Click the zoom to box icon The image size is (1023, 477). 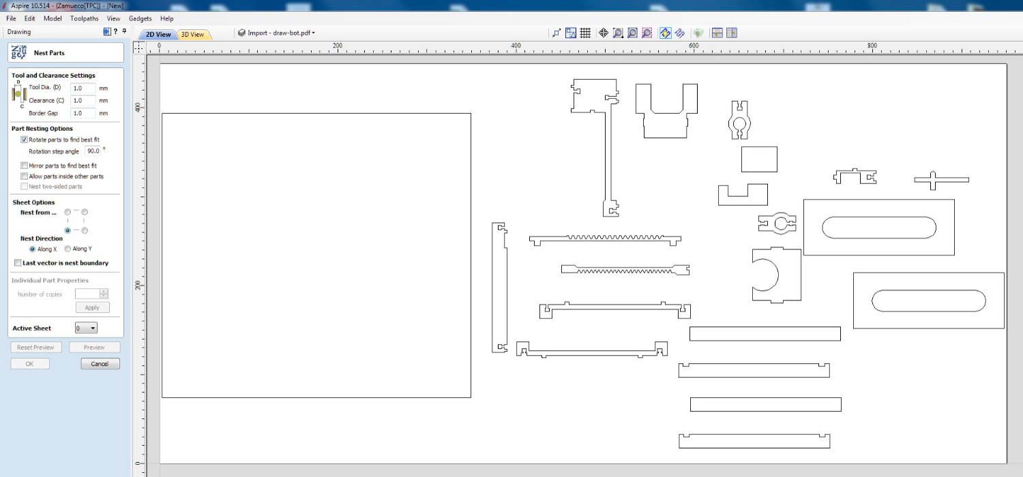pos(618,33)
